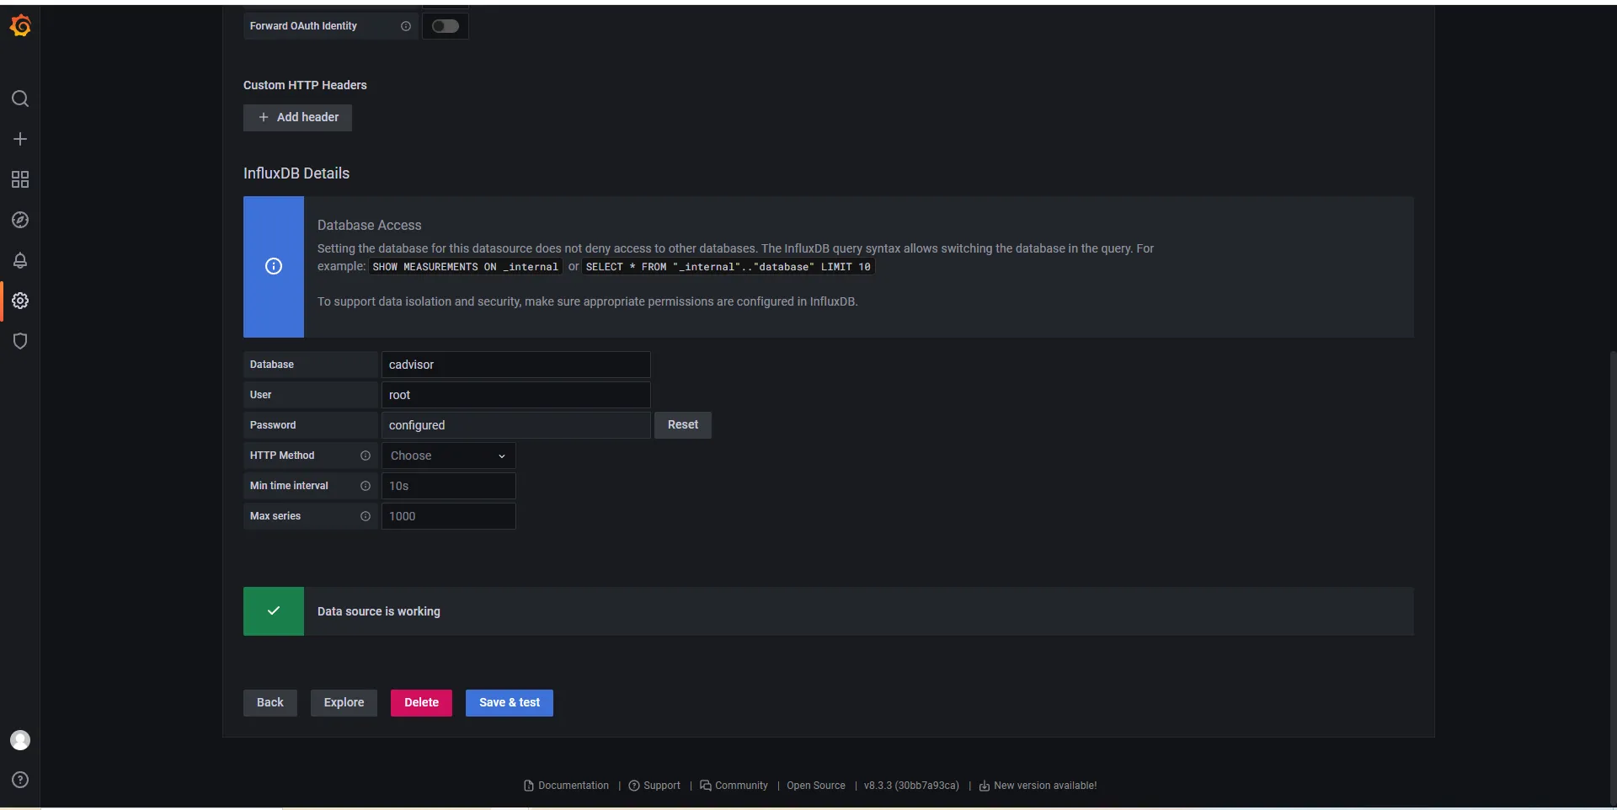Click the Custom HTTP Headers heading
1617x810 pixels.
[x=305, y=85]
